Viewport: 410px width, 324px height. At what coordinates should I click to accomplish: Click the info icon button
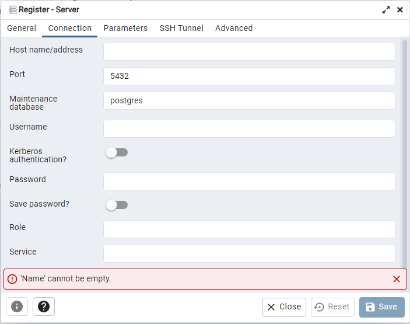point(17,306)
